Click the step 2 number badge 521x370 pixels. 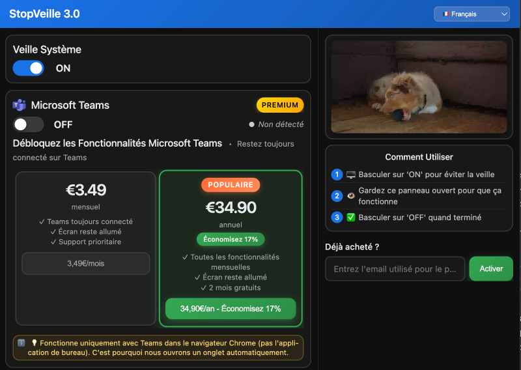click(337, 196)
